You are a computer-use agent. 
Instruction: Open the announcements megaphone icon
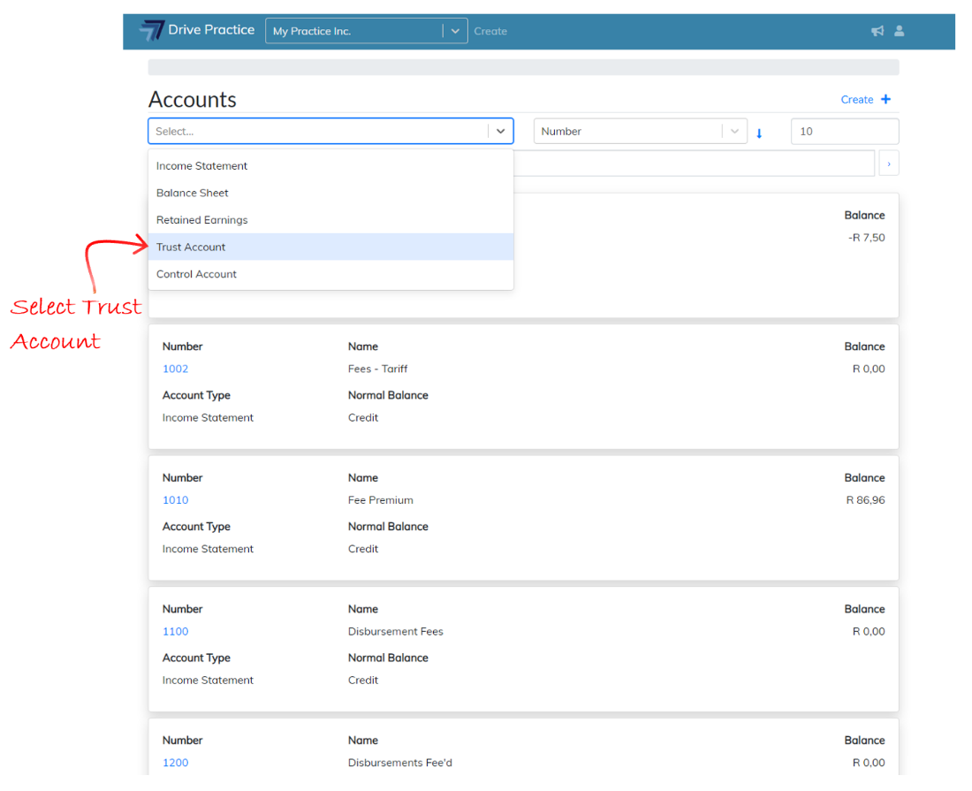point(877,31)
